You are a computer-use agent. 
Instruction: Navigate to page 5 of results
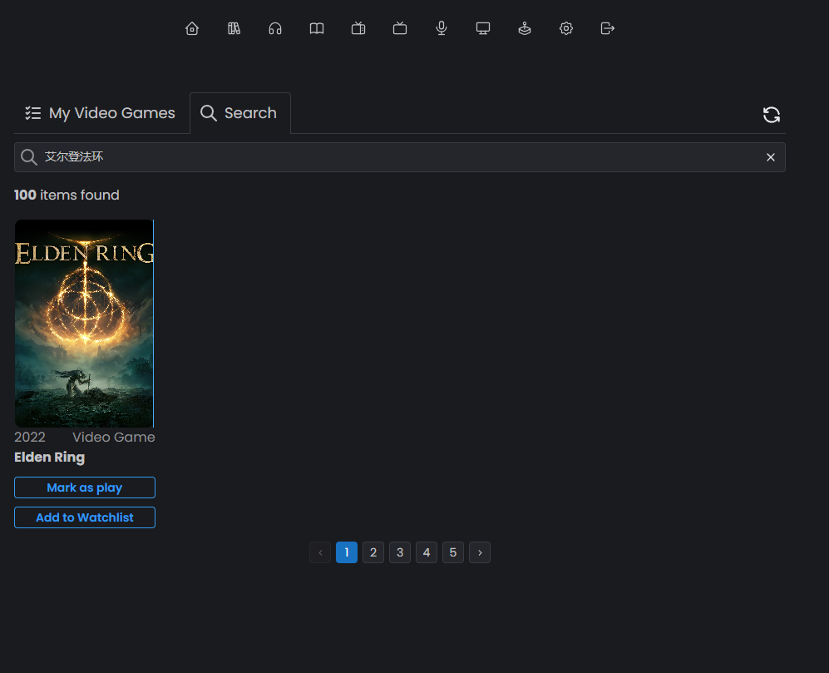(453, 552)
